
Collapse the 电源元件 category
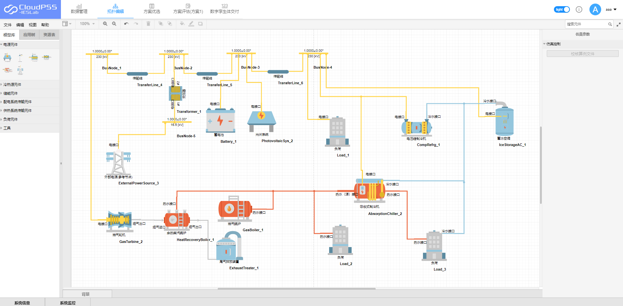pyautogui.click(x=30, y=45)
